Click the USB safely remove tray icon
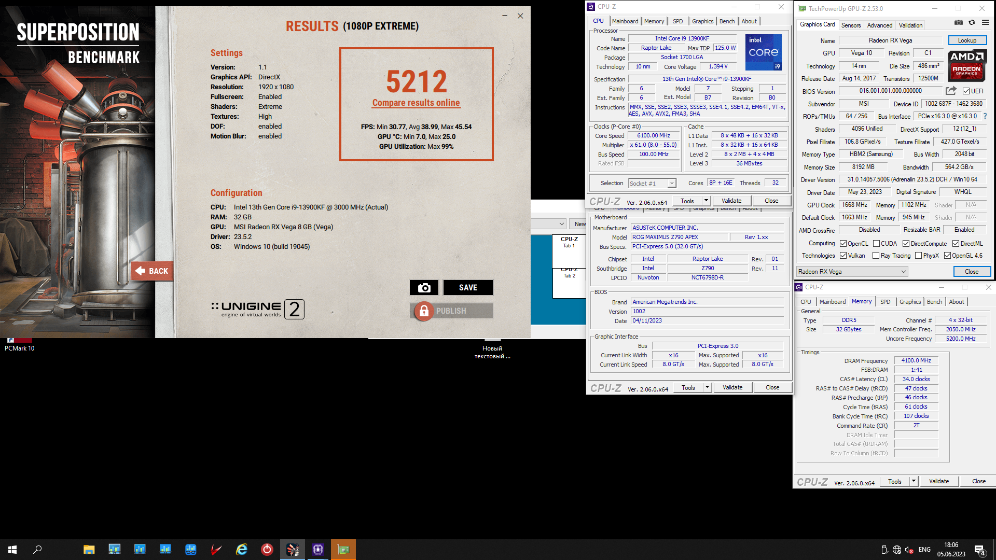Image resolution: width=996 pixels, height=560 pixels. point(884,550)
